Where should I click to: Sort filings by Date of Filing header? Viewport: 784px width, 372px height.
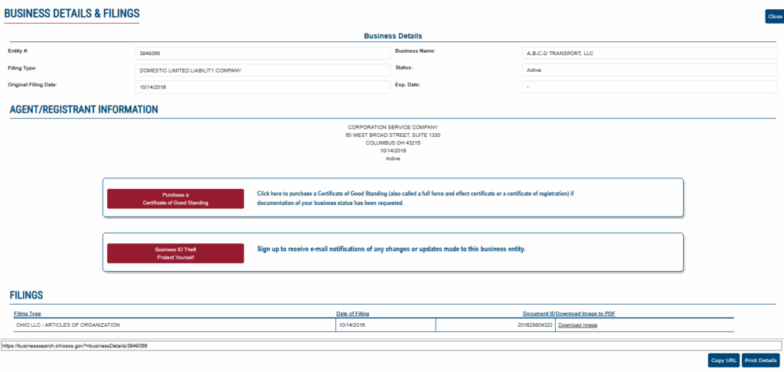point(353,314)
